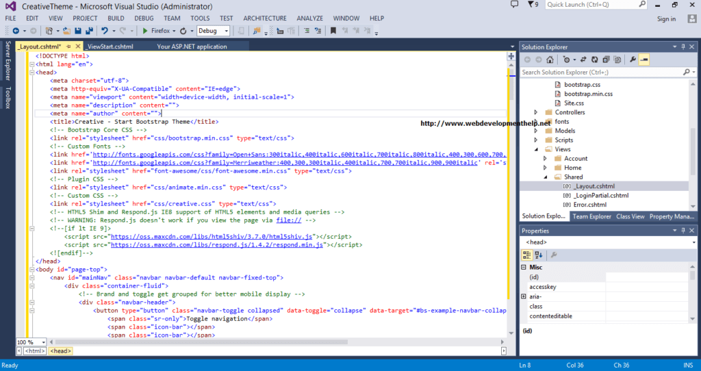
Task: Collapse the head element code block
Action: 31,73
